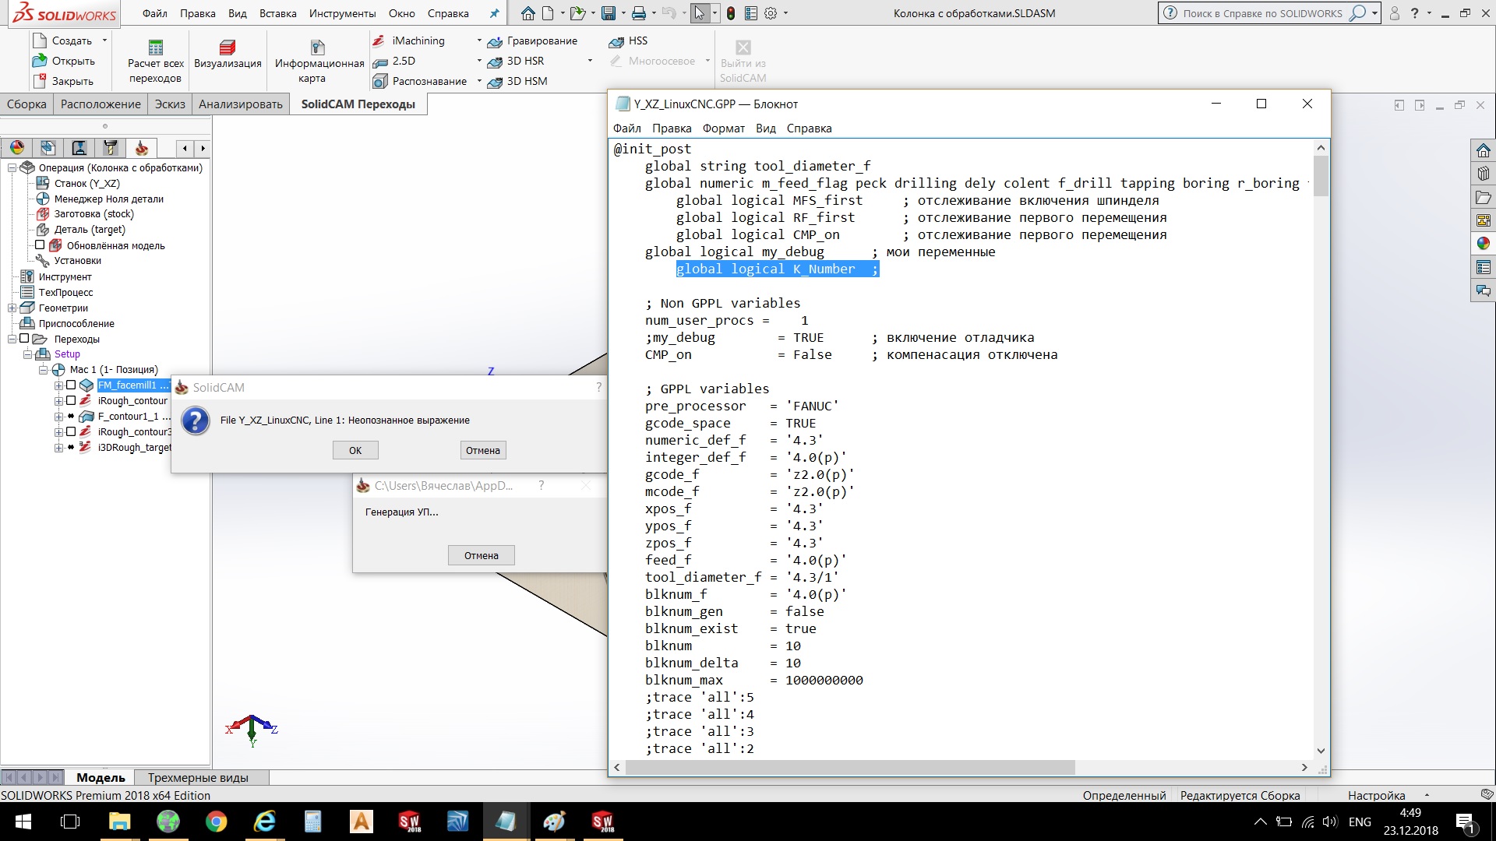Expand the Геометрии tree node
The height and width of the screenshot is (841, 1496).
(12, 308)
